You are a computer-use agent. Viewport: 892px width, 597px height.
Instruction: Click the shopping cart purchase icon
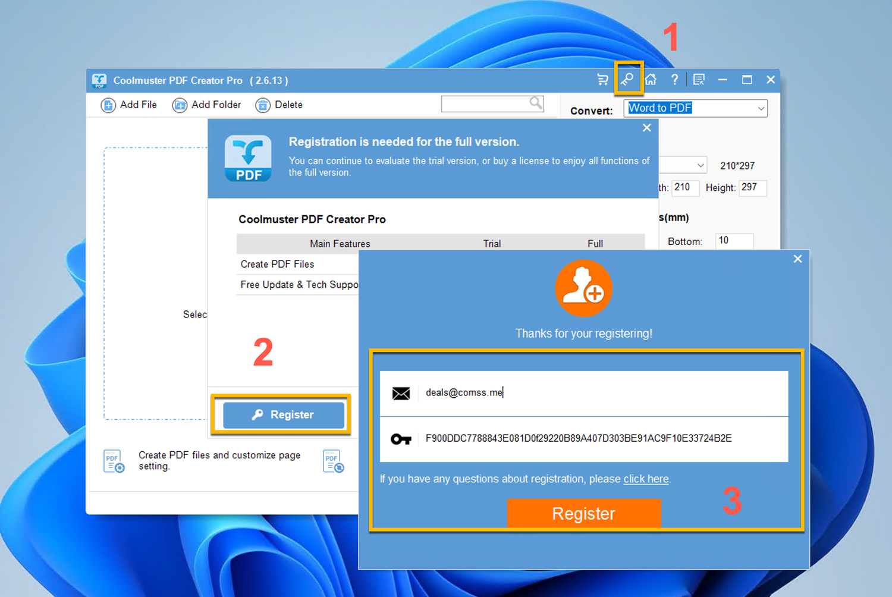602,79
